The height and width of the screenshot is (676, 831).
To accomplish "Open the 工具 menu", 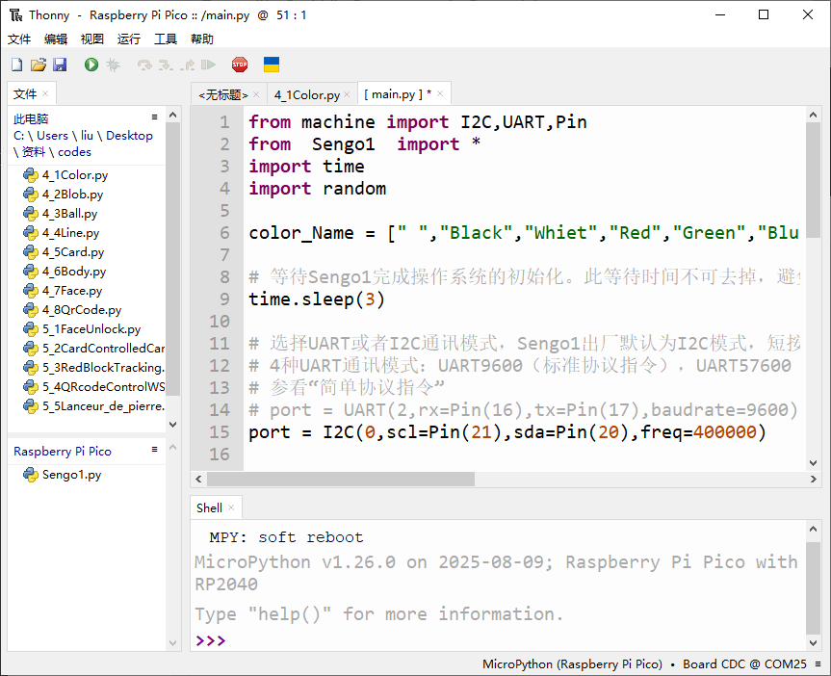I will coord(166,39).
